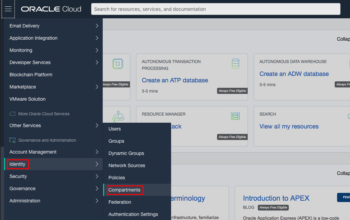This screenshot has height=220, width=350.
Task: Expand the Application Integration chevron
Action: (97, 38)
